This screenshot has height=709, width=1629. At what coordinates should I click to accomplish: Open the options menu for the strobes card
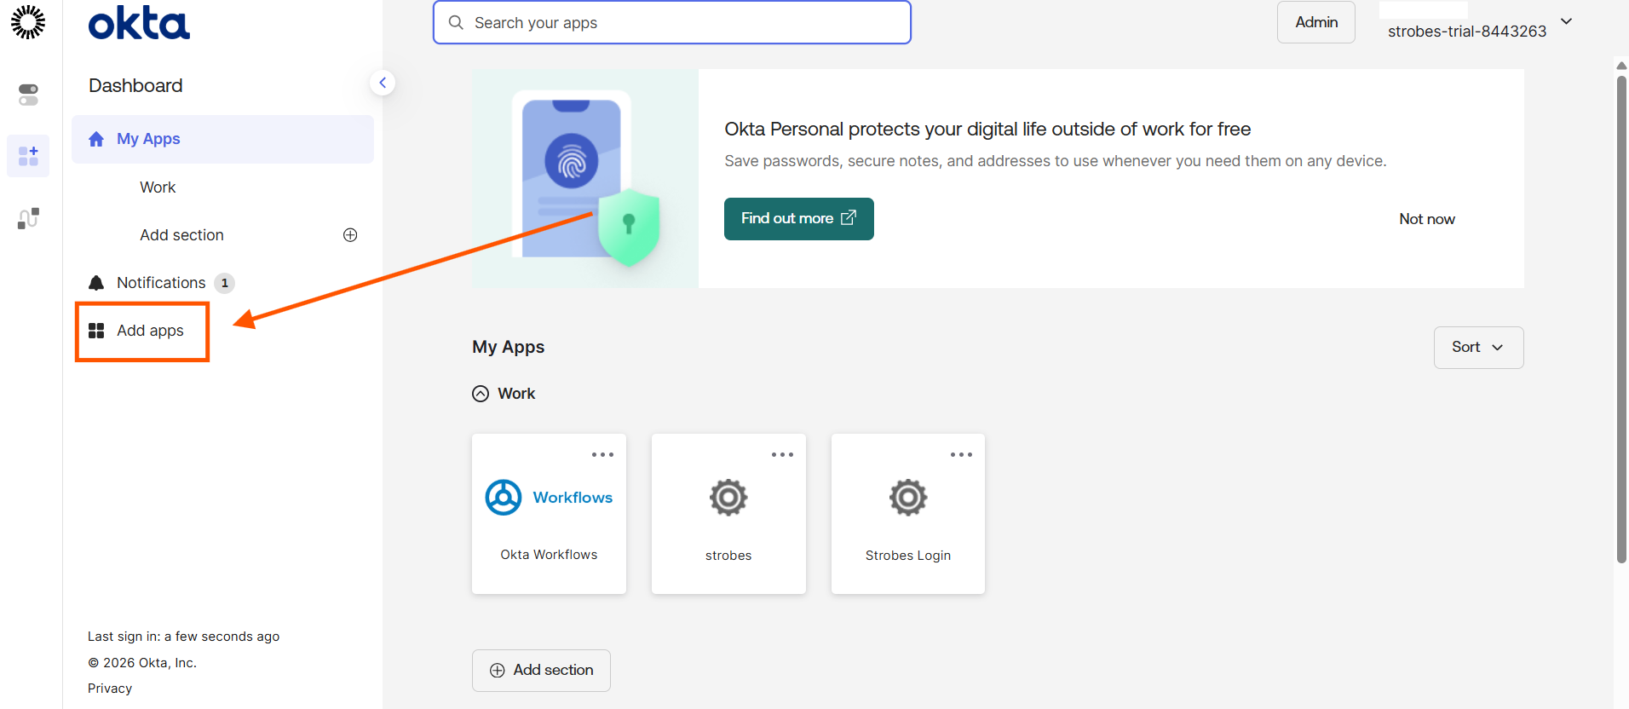click(783, 455)
